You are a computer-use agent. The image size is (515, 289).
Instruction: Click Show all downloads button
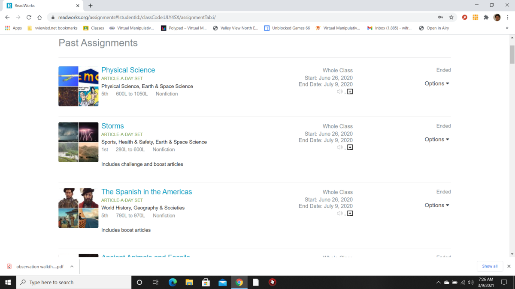pyautogui.click(x=490, y=266)
